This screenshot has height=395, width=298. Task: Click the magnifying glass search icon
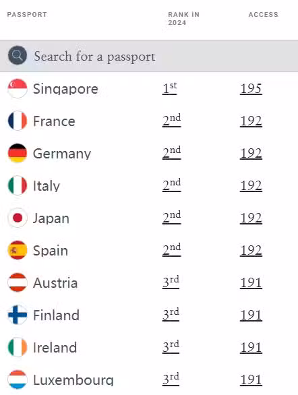[18, 55]
